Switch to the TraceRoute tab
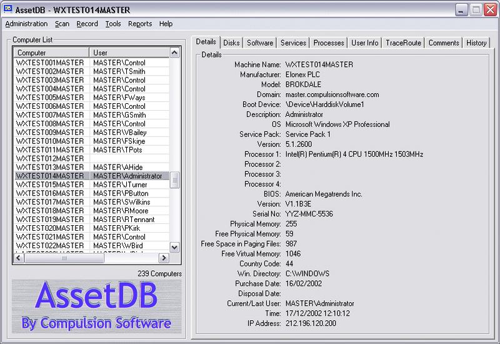Image resolution: width=500 pixels, height=344 pixels. coord(403,43)
